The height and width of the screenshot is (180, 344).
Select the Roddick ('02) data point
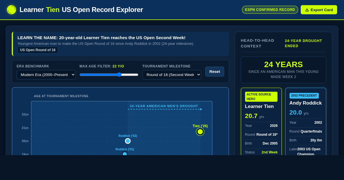coord(128,141)
